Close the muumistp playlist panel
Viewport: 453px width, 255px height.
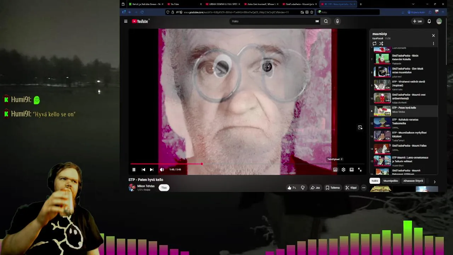pos(433,35)
